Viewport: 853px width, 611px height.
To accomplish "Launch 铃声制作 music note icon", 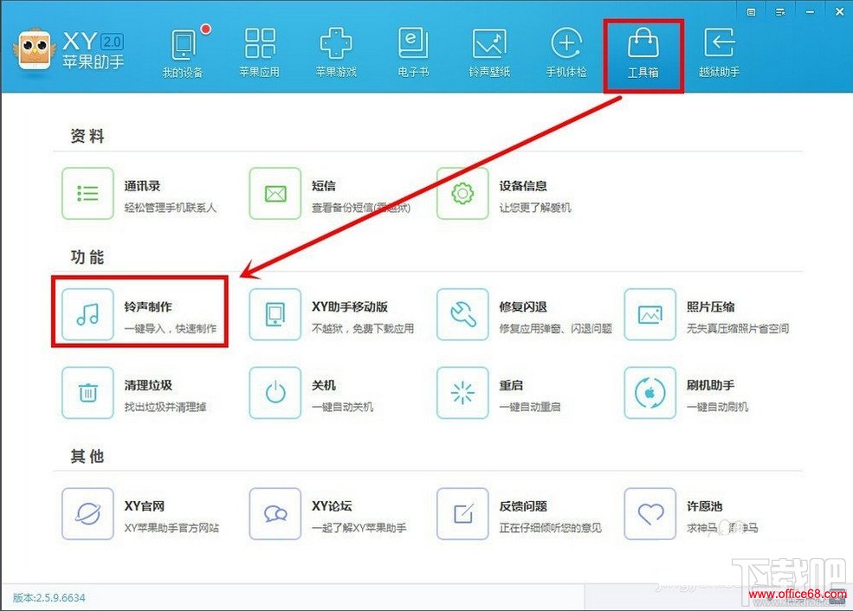I will point(87,314).
